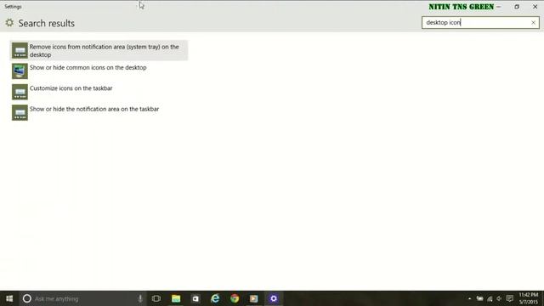Screen dimensions: 544x306
Task: Open the Windows Start menu
Action: (9, 298)
